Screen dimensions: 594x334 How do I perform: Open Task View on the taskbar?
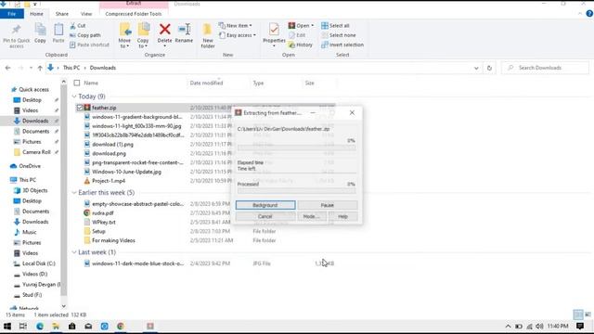[23, 326]
